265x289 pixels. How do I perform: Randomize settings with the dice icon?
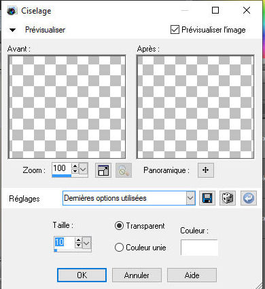228,198
